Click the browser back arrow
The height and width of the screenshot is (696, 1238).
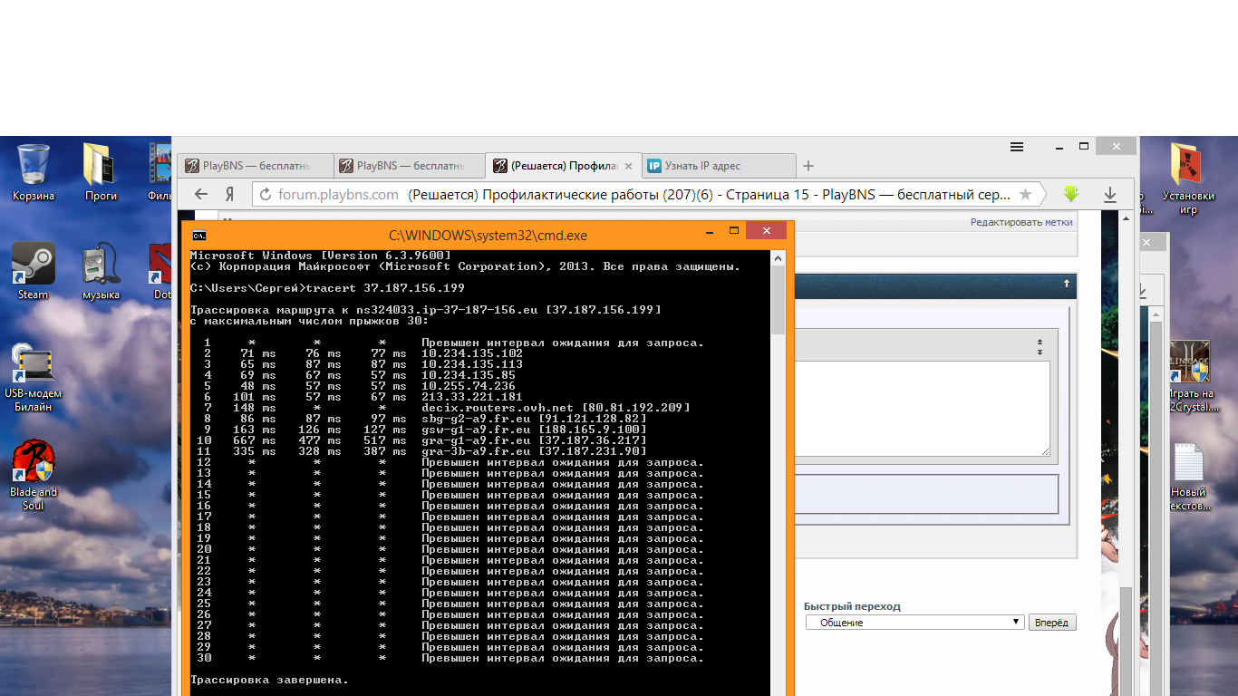[x=201, y=194]
